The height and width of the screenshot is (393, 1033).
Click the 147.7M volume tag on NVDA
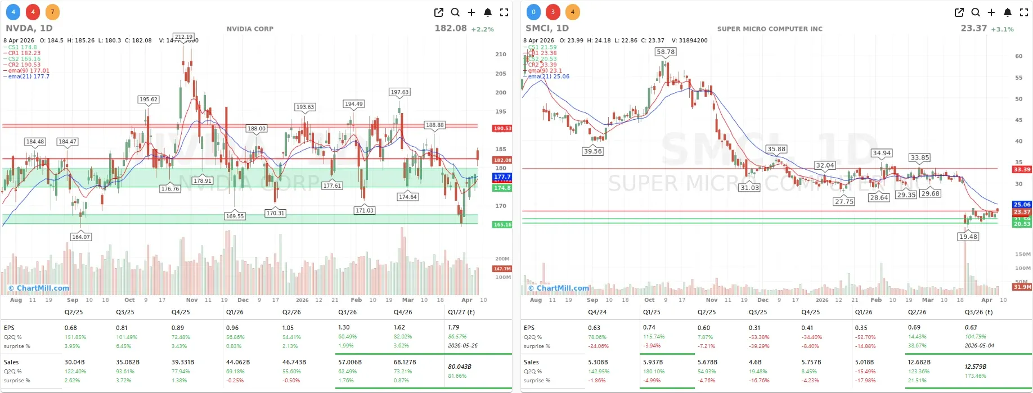502,269
